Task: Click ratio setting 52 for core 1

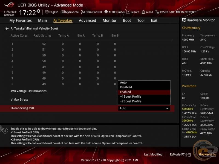Action: point(44,44)
